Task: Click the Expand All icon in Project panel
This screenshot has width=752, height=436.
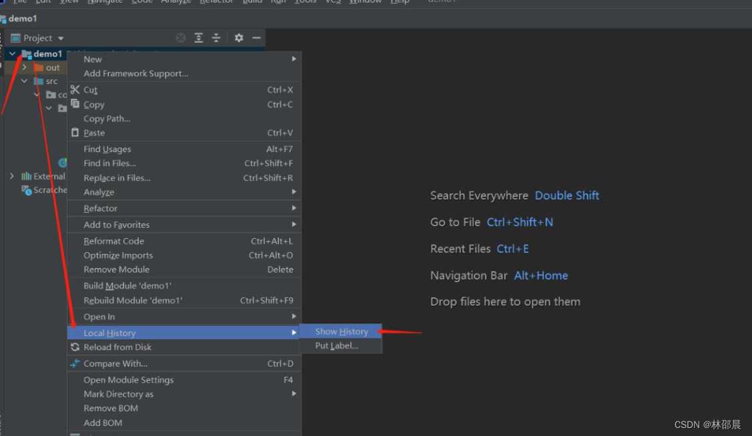Action: pos(199,38)
